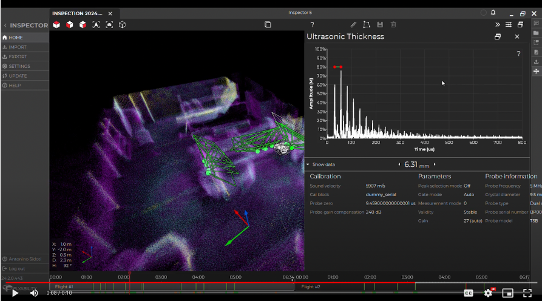Open the annotation icon in right sidebar
This screenshot has width=542, height=301.
coord(536,42)
